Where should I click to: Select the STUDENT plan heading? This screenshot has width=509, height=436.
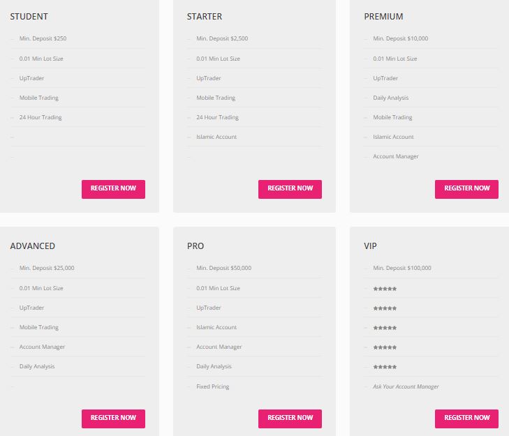pos(29,17)
